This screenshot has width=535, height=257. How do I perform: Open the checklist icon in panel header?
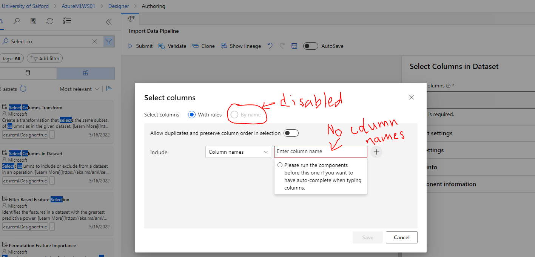[67, 21]
